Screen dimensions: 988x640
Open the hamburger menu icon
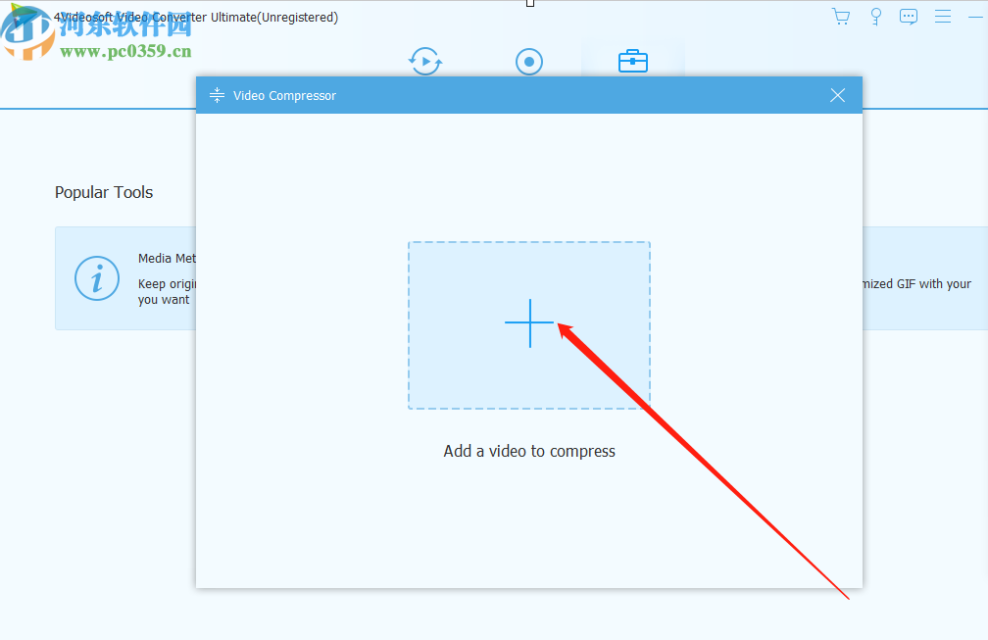(943, 16)
